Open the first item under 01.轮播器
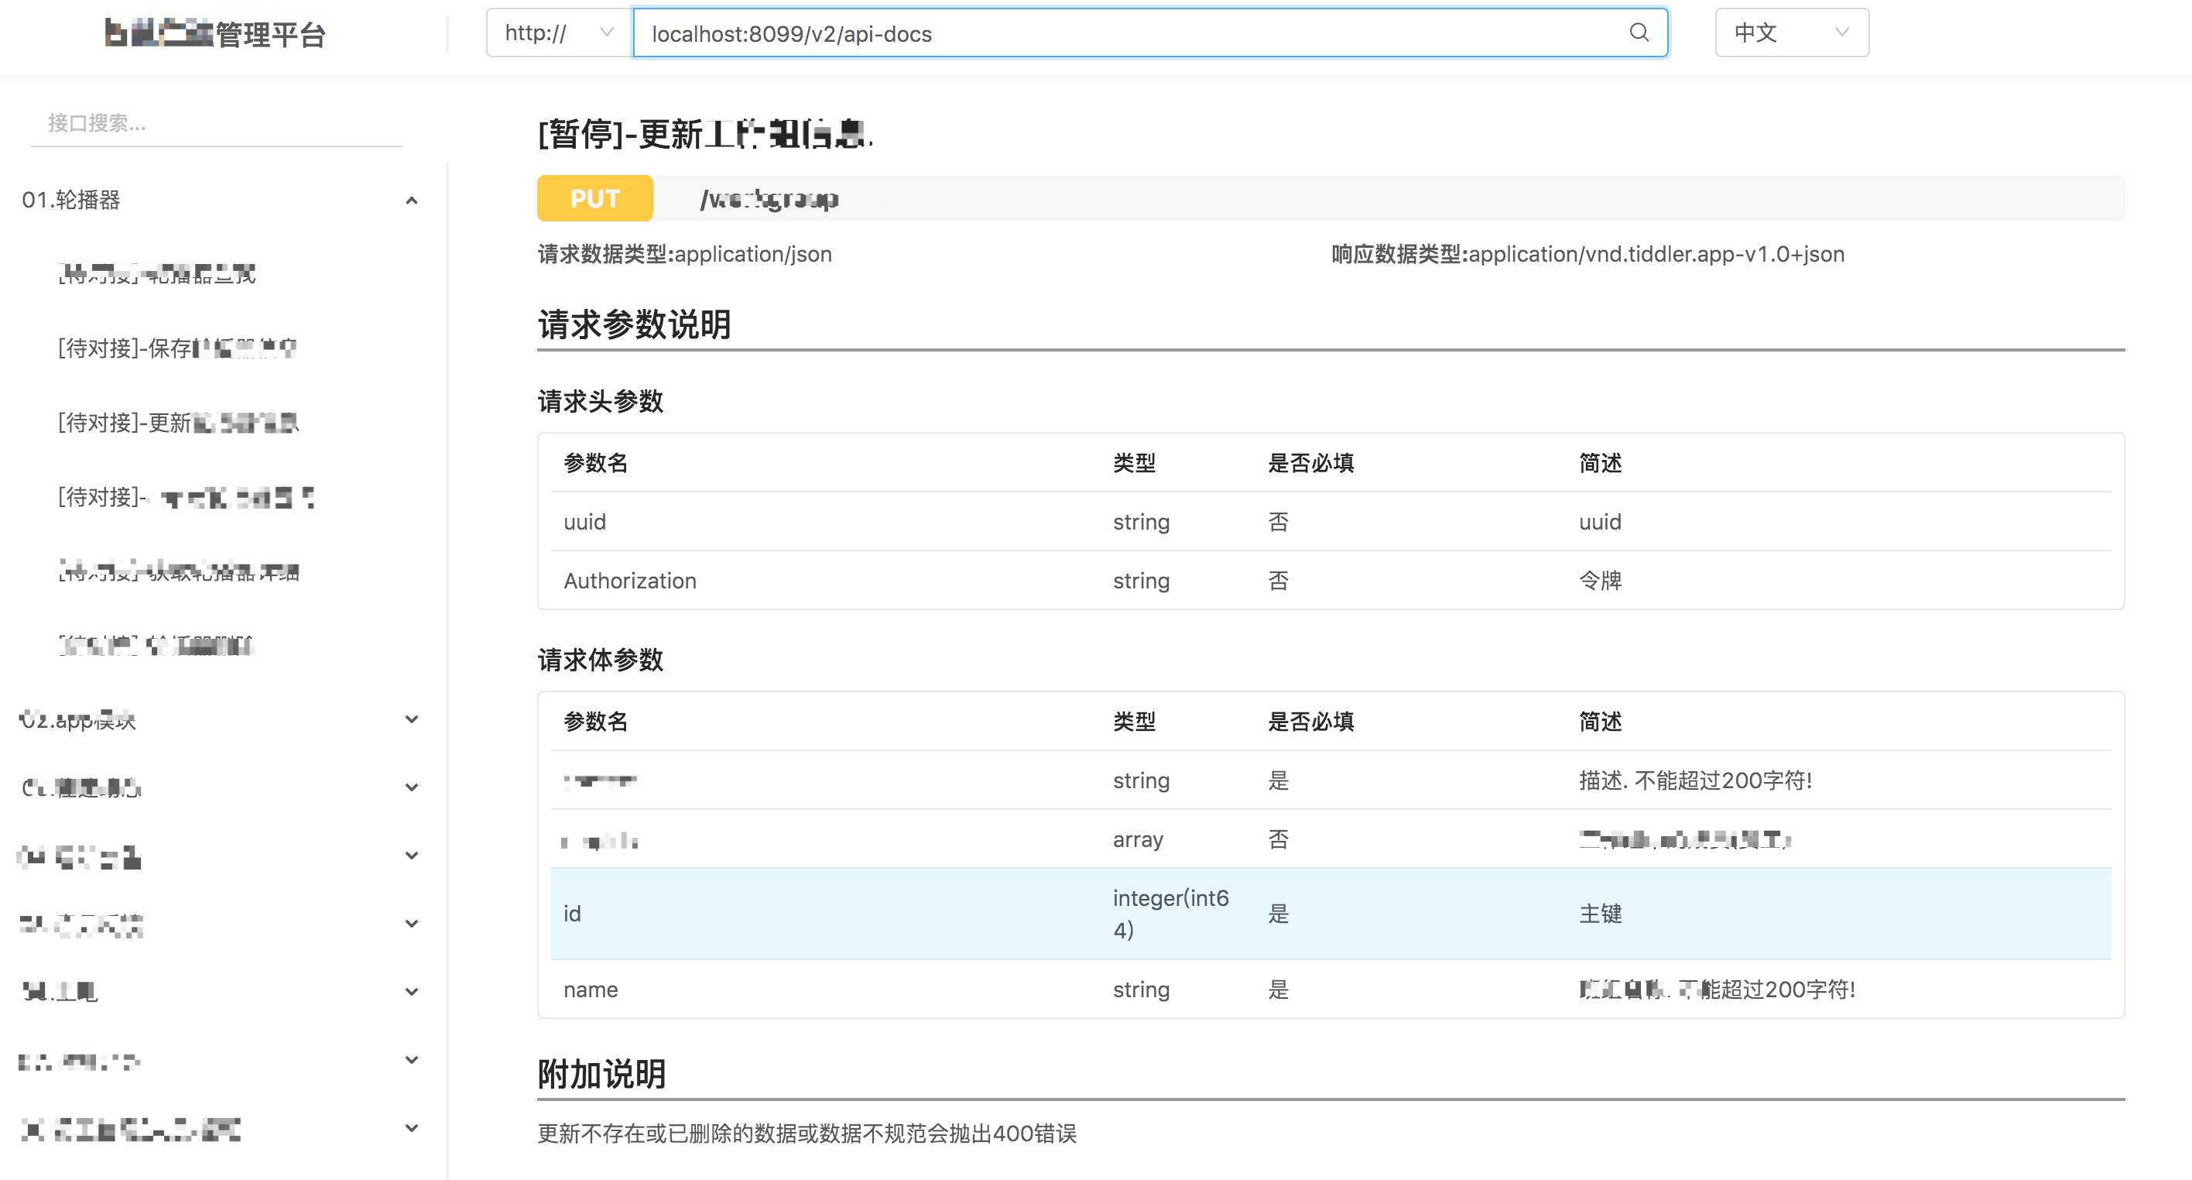The height and width of the screenshot is (1180, 2192). pyautogui.click(x=156, y=274)
